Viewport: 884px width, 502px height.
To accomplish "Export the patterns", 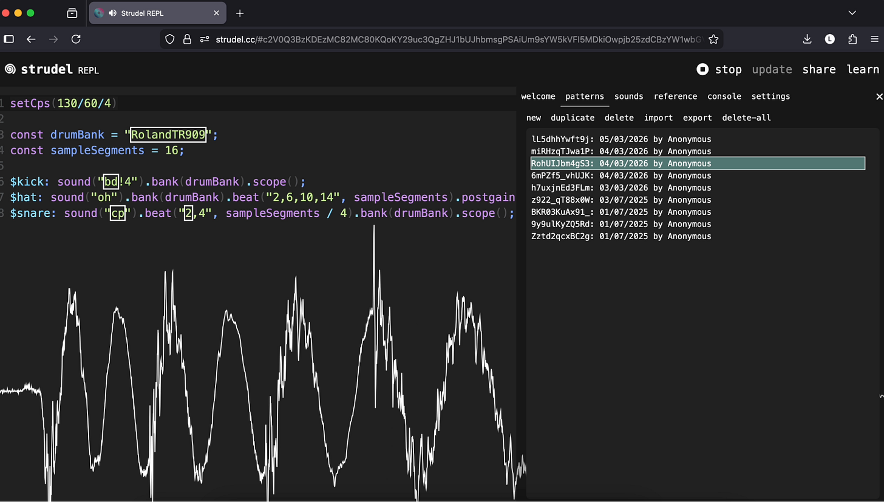I will click(x=697, y=118).
